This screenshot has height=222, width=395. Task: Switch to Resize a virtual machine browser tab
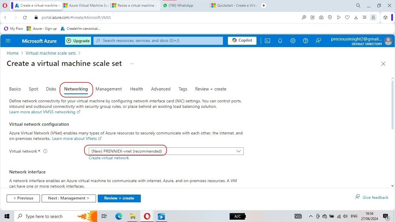click(134, 5)
